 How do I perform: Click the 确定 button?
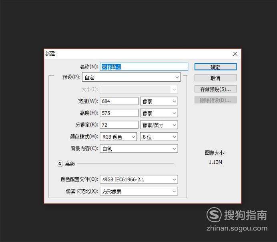tap(215, 67)
